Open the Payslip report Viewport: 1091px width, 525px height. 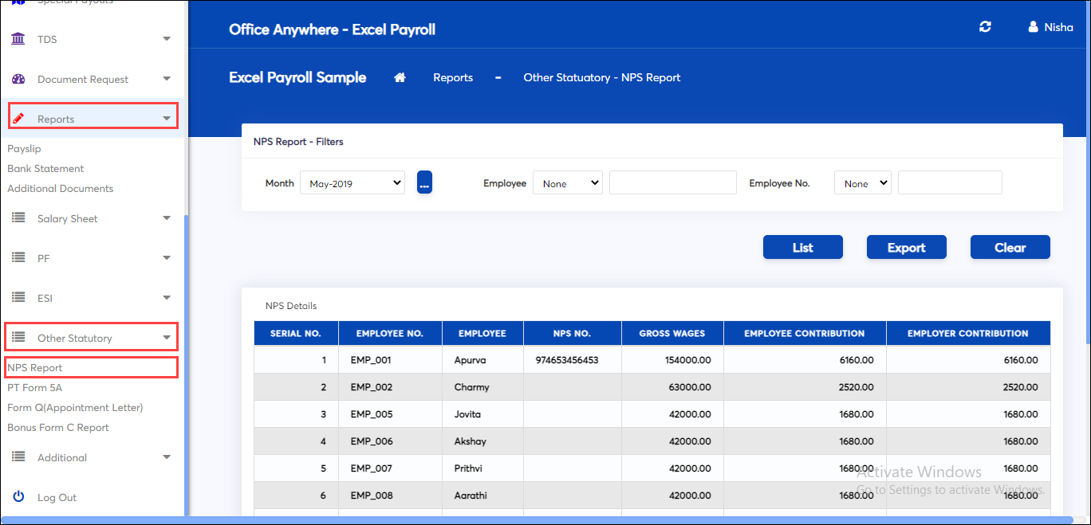tap(24, 148)
